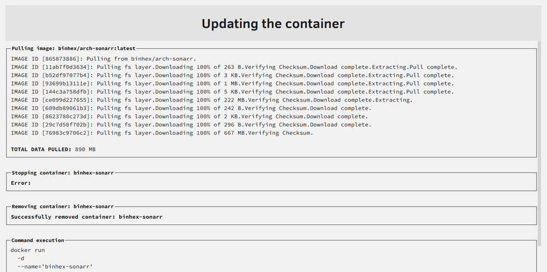Click the 'Stopping container: binhex-sonarr' legend
The height and width of the screenshot is (272, 547).
click(63, 173)
